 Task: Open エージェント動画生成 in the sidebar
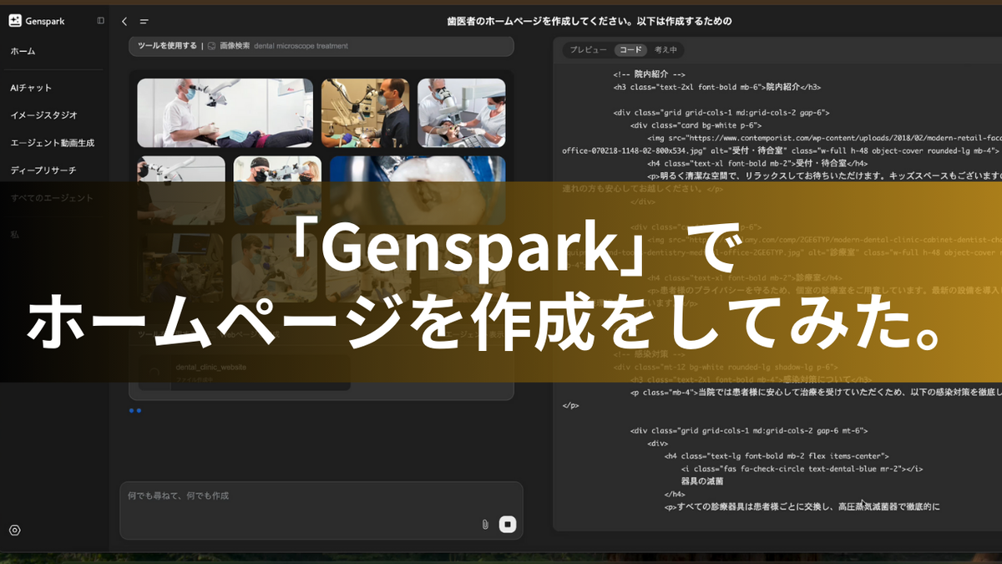pyautogui.click(x=53, y=143)
